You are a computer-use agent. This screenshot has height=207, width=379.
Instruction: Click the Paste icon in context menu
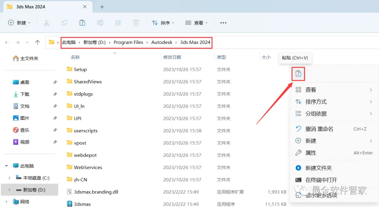pyautogui.click(x=298, y=73)
